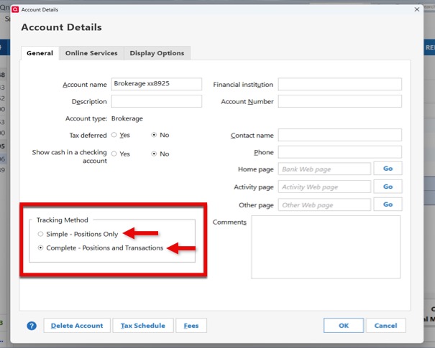
Task: Choose No for Show cash in checking account
Action: [154, 154]
